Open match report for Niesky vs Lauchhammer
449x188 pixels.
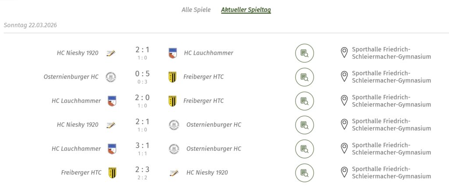304,53
